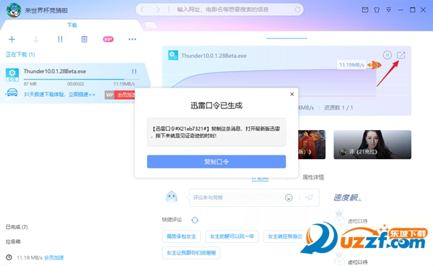Click the 11.19MB/s speed label on graph

pos(351,65)
